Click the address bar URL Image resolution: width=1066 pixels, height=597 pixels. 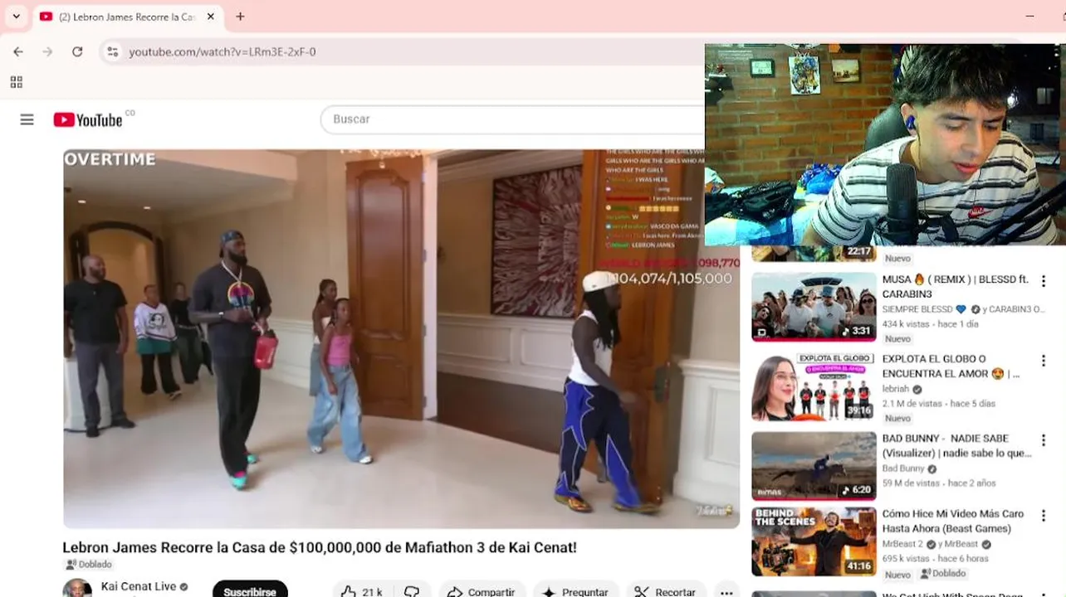tap(222, 51)
